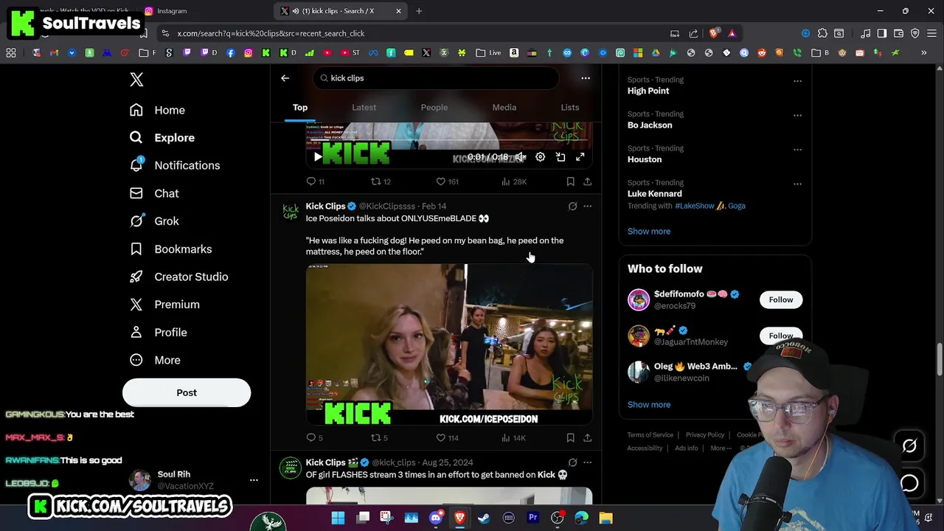The height and width of the screenshot is (531, 944).
Task: Play the top Kick clip video
Action: click(318, 156)
